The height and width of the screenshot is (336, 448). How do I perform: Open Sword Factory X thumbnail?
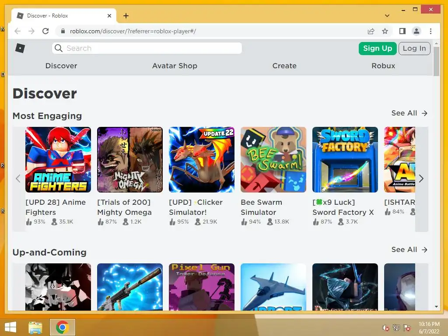345,160
